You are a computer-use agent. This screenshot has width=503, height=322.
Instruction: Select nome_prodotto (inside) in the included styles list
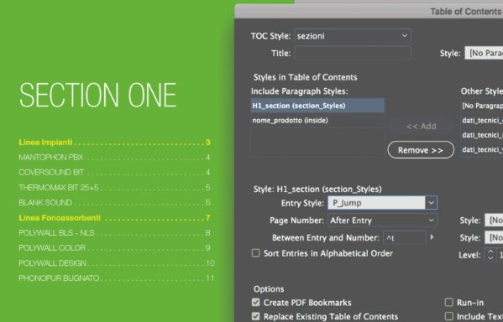(x=317, y=121)
